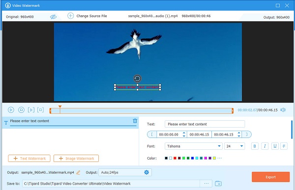The image size is (295, 190).
Task: Click the Change Source File plus icon
Action: tap(70, 16)
